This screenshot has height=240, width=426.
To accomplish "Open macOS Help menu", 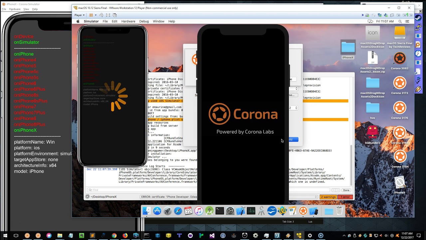I will tap(171, 21).
